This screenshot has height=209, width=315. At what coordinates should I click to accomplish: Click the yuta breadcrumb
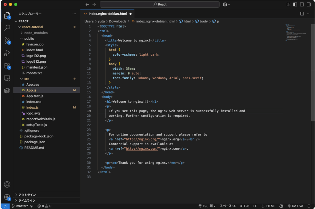tap(101, 21)
